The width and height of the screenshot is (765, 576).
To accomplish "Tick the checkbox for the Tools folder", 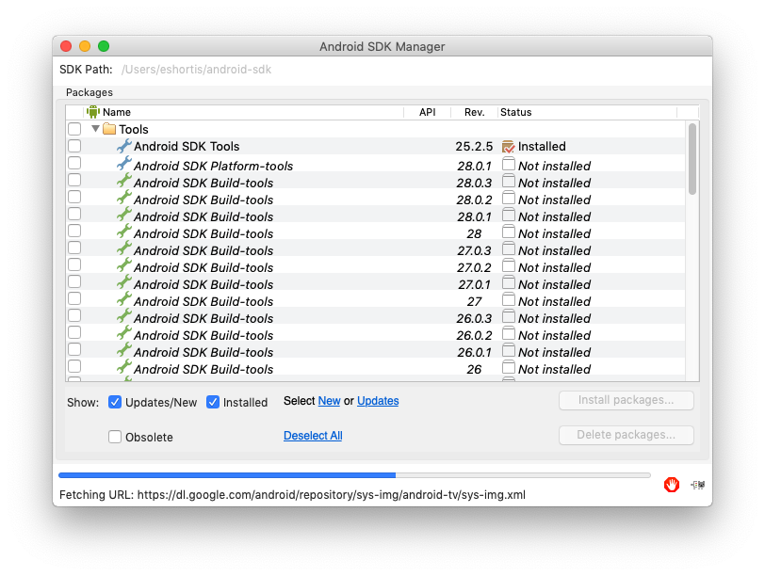I will click(x=74, y=129).
